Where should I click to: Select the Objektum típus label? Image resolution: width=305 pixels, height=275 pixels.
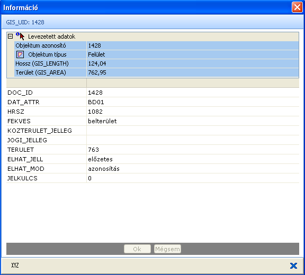(x=47, y=54)
